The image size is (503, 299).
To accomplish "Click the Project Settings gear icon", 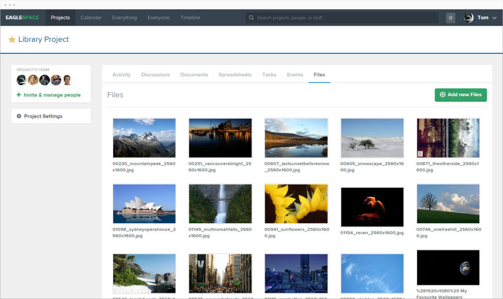I will (19, 116).
